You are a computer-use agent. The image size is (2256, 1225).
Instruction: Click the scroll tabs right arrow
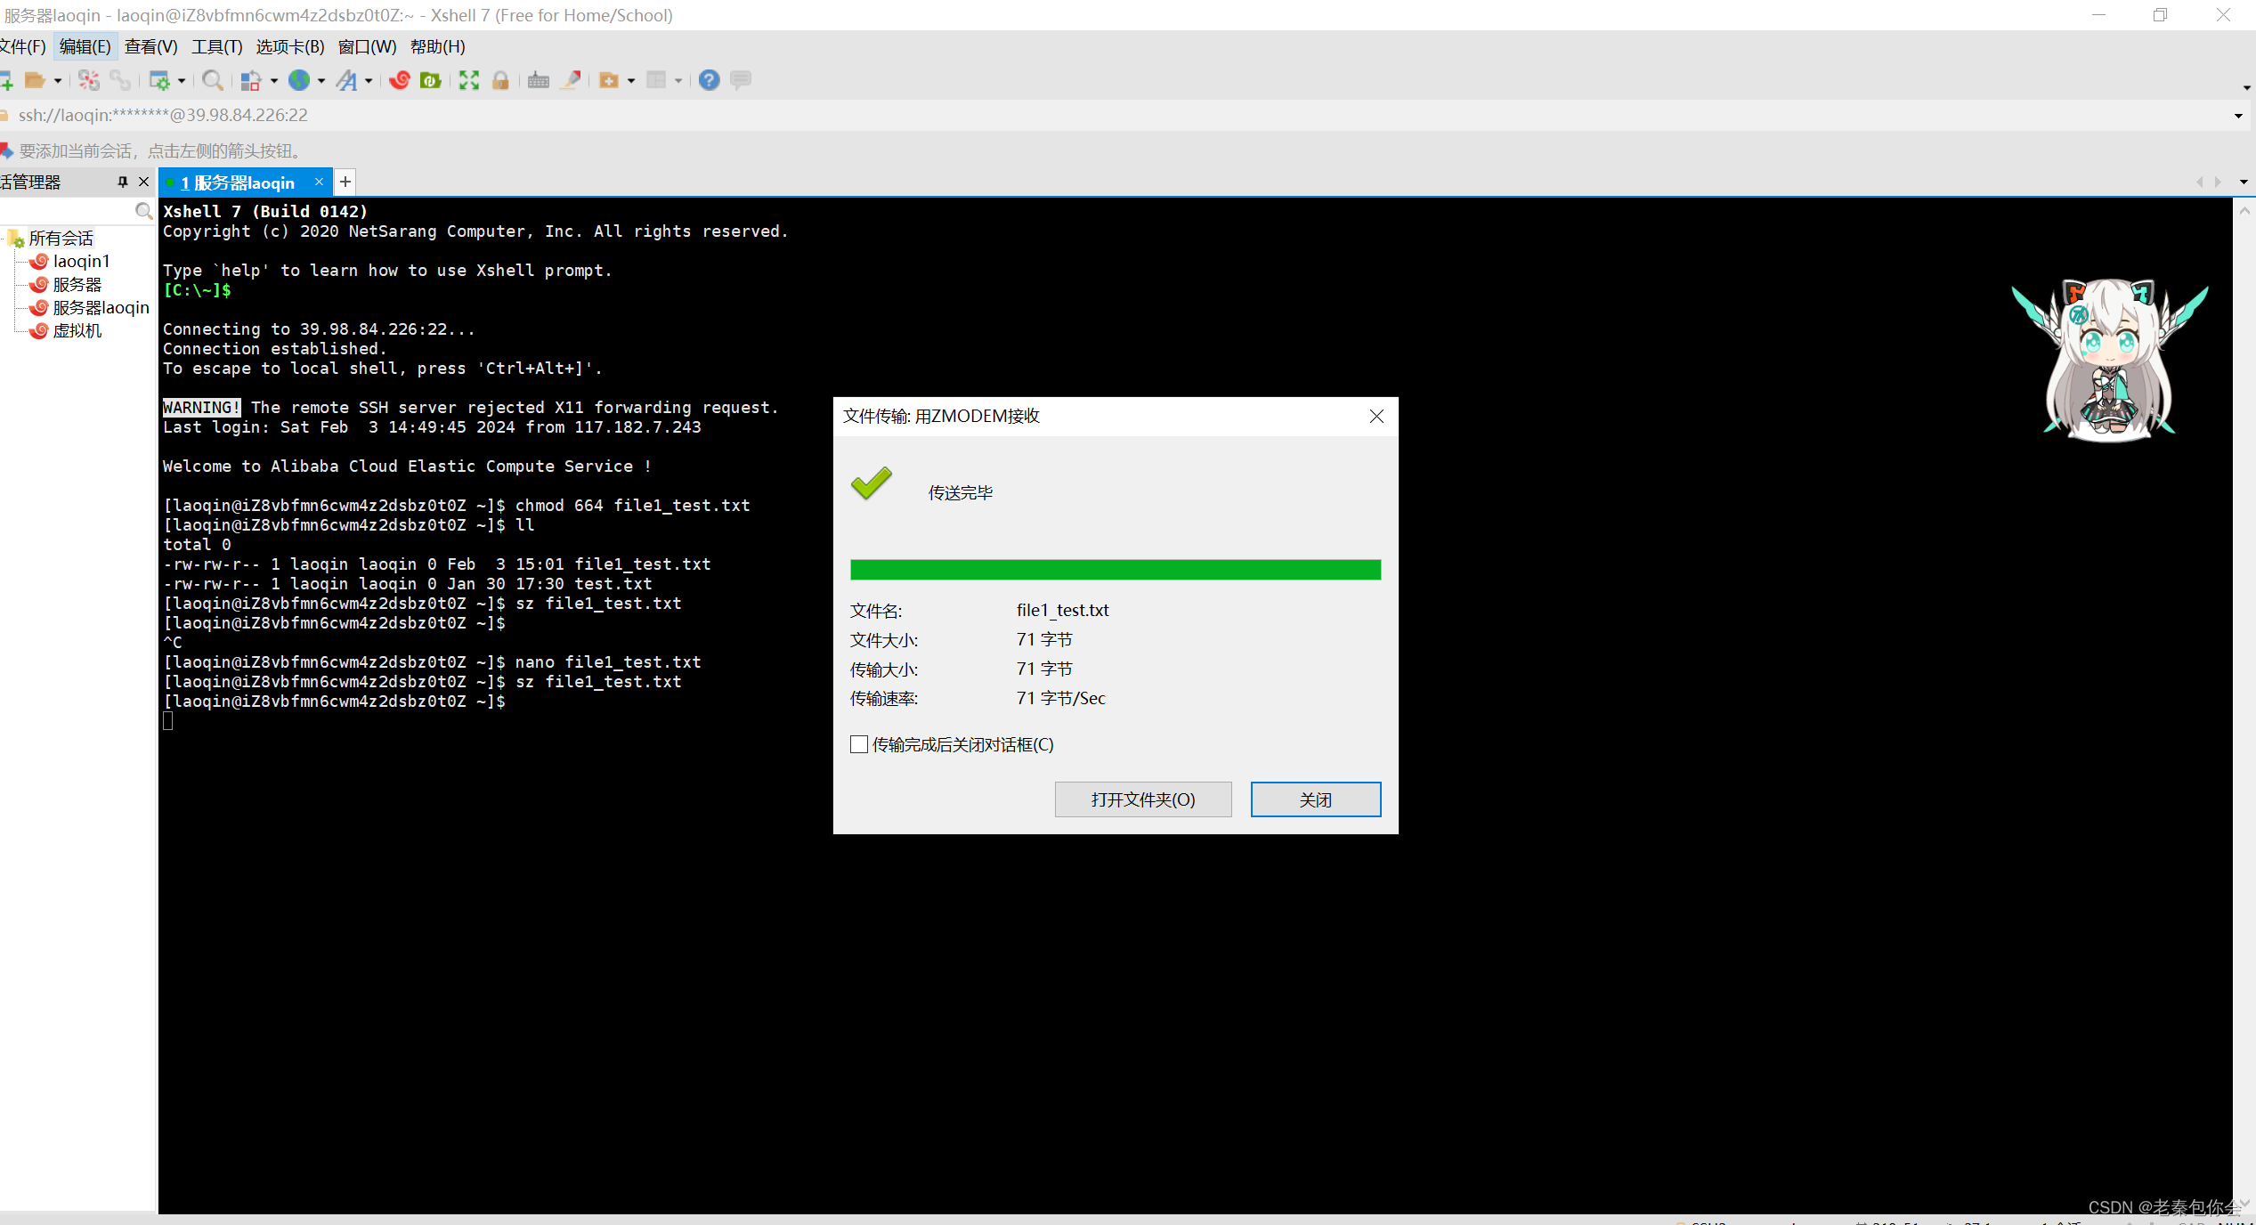point(2218,182)
